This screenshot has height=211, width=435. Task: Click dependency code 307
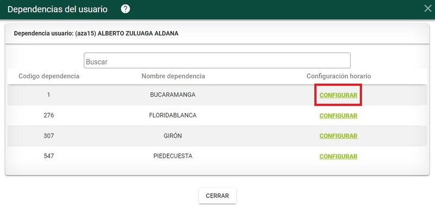[x=49, y=136]
